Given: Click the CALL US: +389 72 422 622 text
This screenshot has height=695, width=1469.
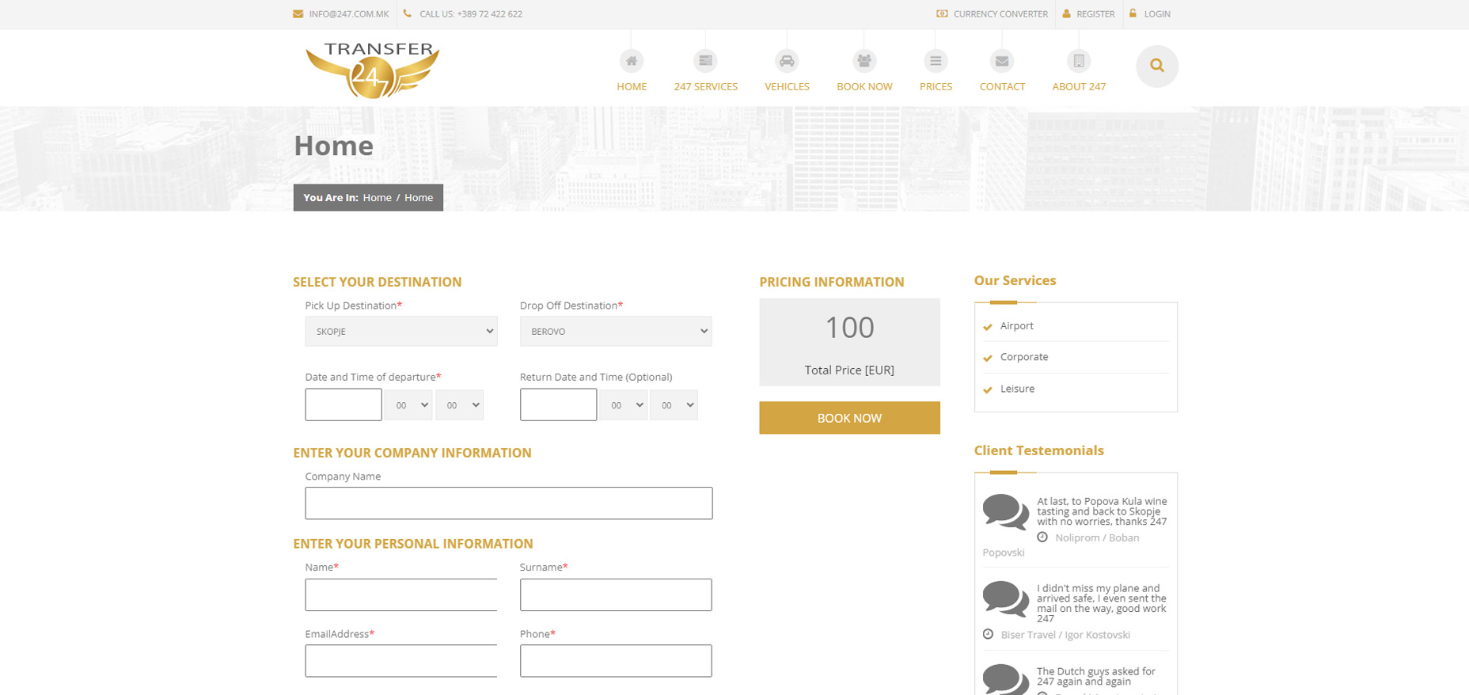Looking at the screenshot, I should click(x=471, y=13).
